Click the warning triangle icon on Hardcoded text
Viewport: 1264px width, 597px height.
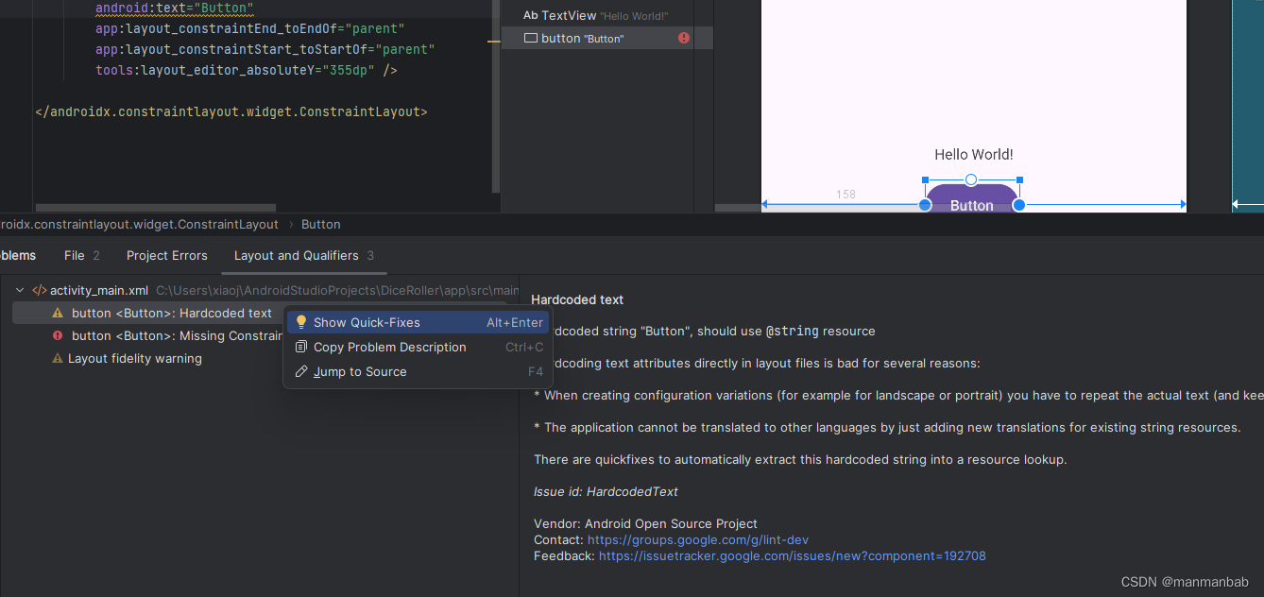[x=58, y=313]
